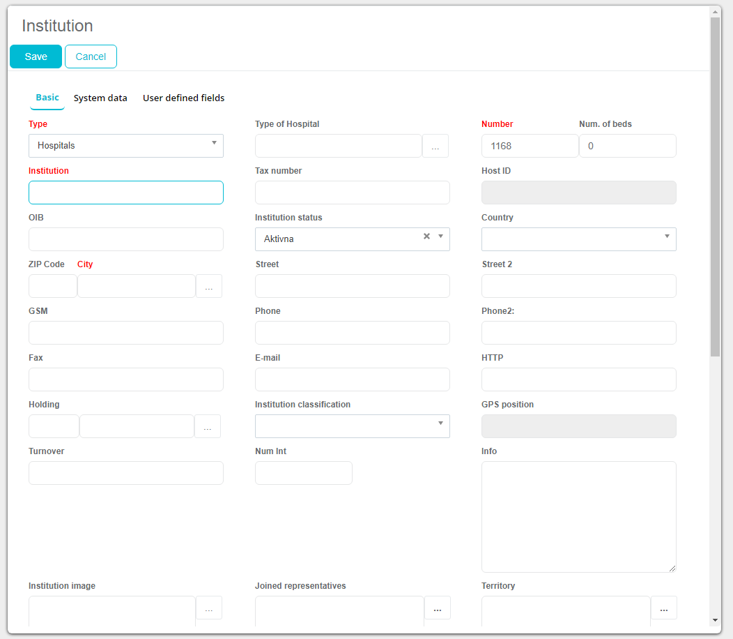Browse for Institution image ellipsis button

209,608
